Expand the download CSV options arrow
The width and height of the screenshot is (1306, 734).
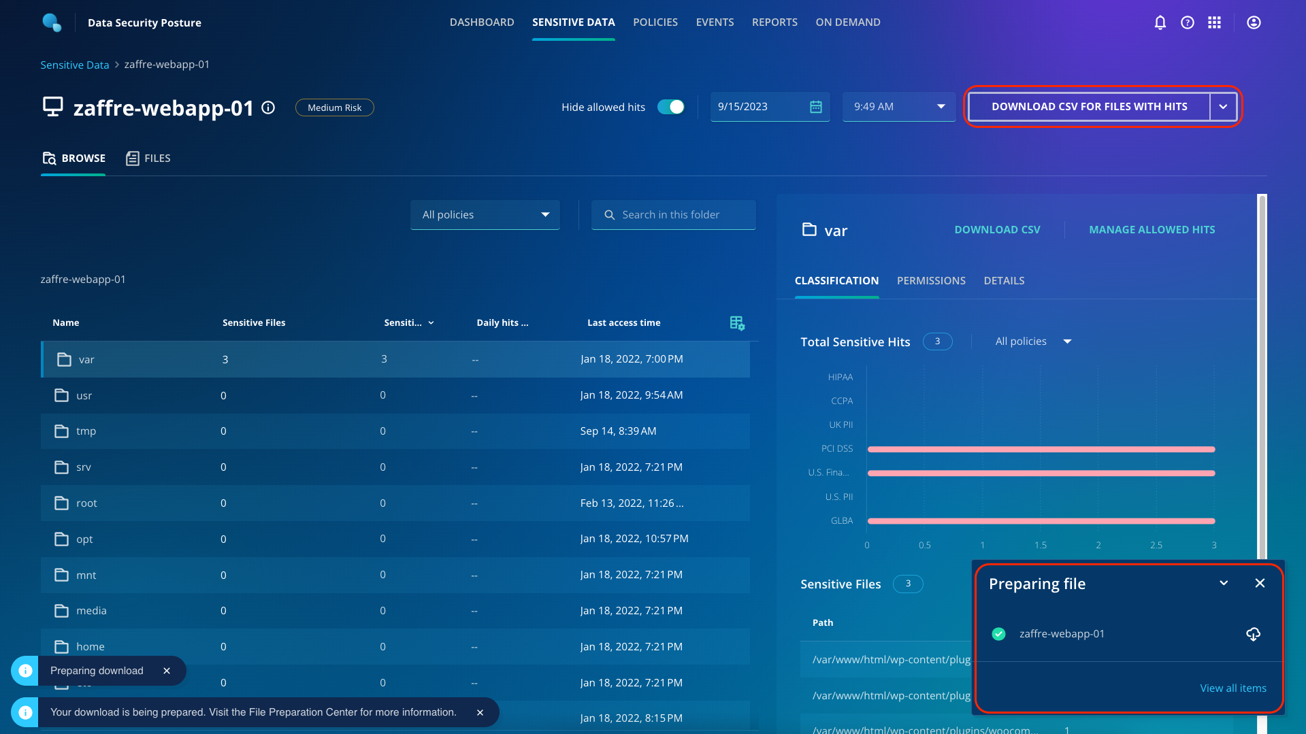[1223, 107]
